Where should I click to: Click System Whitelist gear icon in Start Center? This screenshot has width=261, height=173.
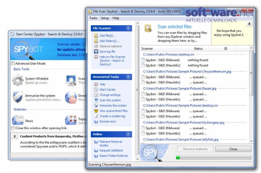tap(18, 80)
